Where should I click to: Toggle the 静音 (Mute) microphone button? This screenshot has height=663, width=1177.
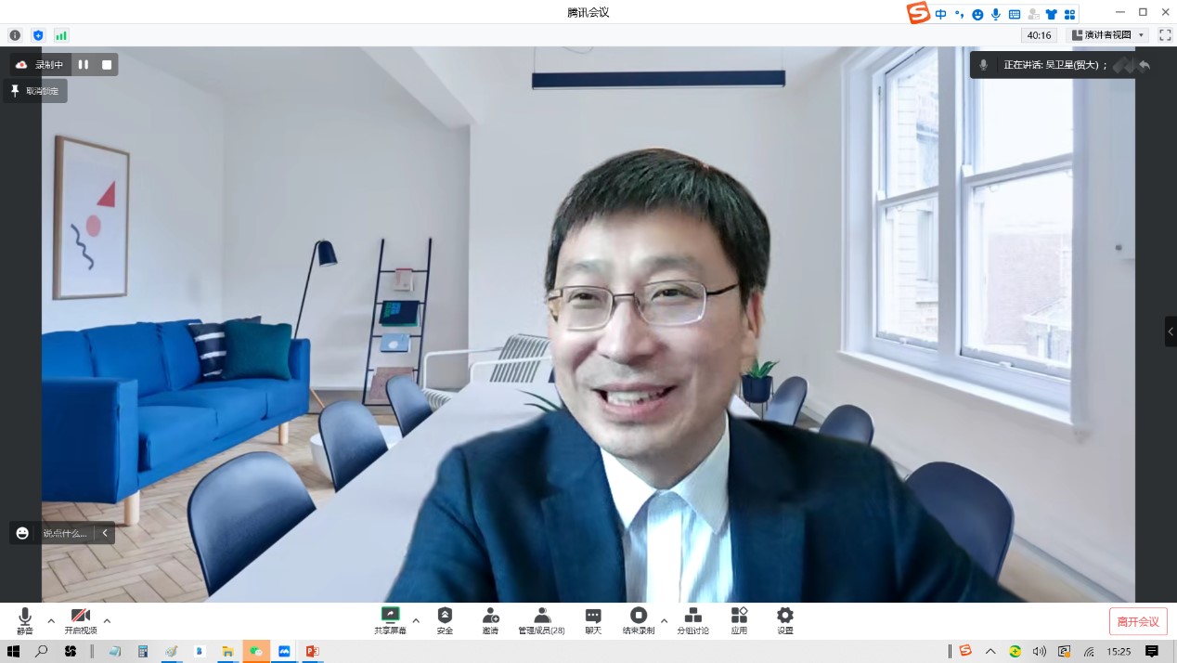click(25, 620)
